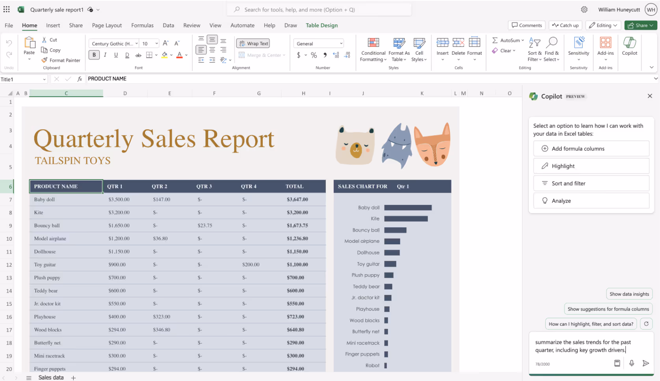Switch to the Page Layout tab

[x=107, y=25]
